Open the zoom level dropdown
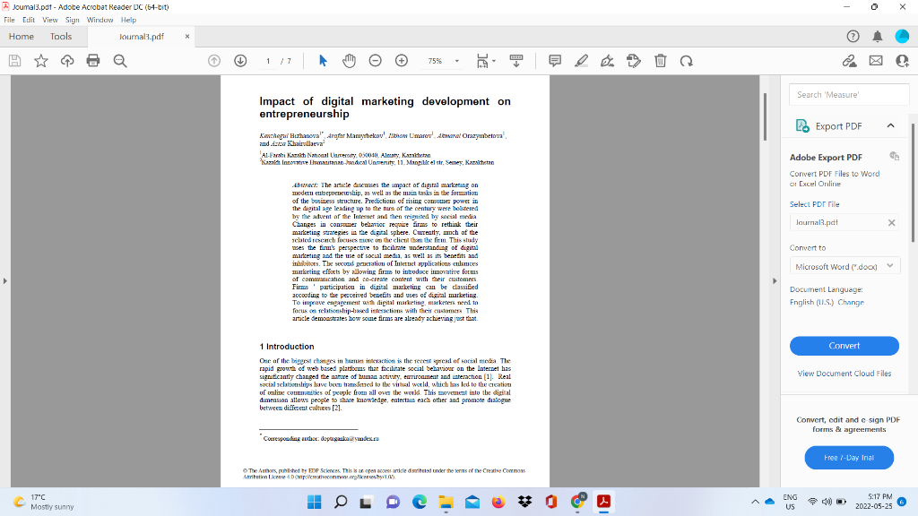Viewport: 918px width, 516px height. [455, 60]
